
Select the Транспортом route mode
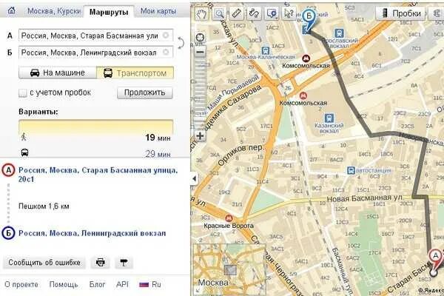pos(135,73)
